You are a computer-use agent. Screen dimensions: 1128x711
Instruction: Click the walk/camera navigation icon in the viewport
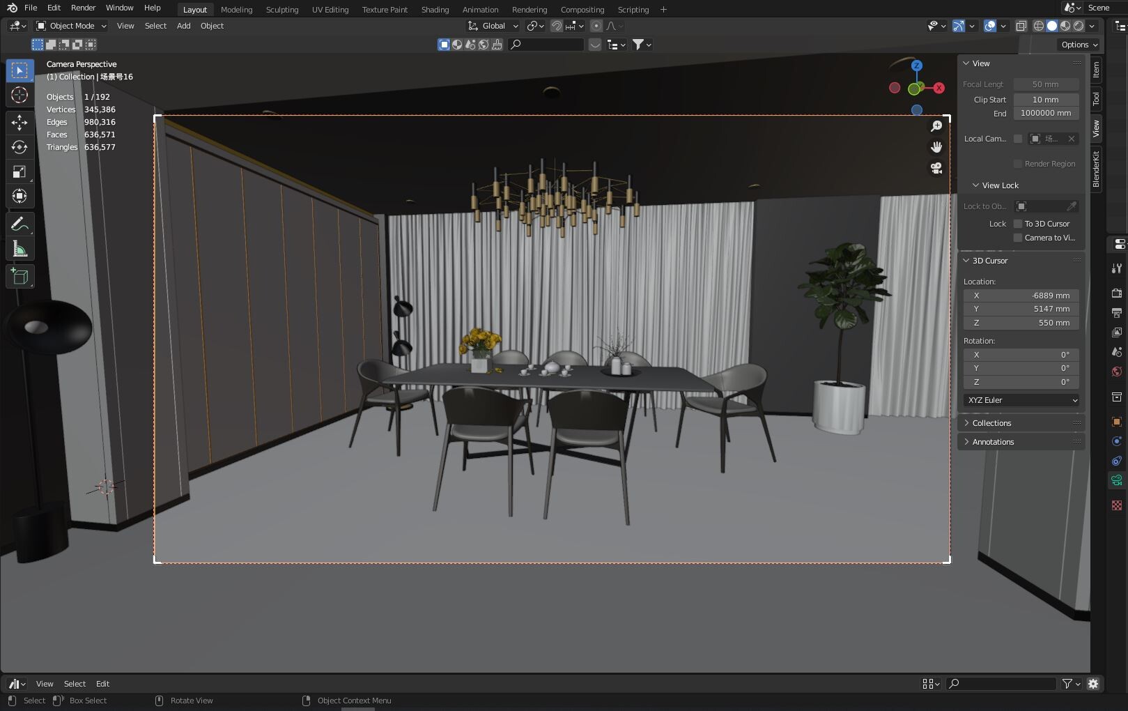click(x=936, y=167)
